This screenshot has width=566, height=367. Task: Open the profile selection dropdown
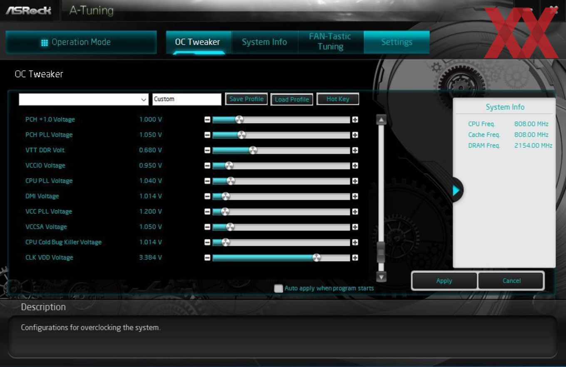click(x=83, y=99)
